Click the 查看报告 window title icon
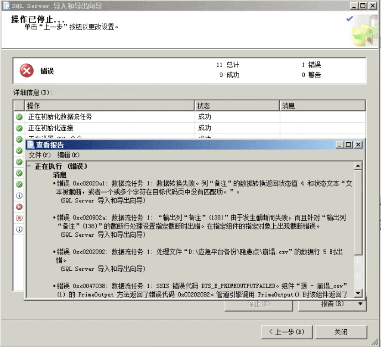Viewport: 381px width, 347px height. (x=31, y=145)
